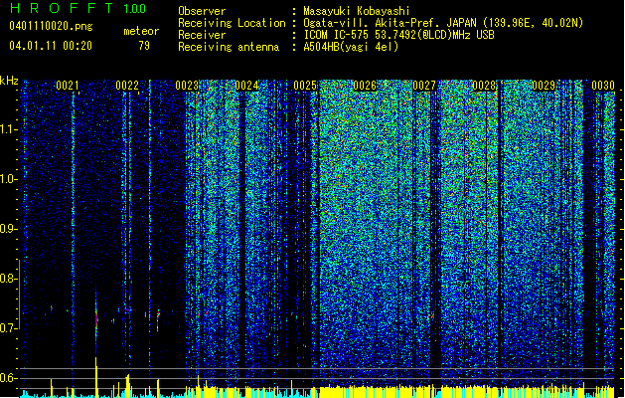Click the 0023 time marker
625x398 pixels.
coord(187,86)
